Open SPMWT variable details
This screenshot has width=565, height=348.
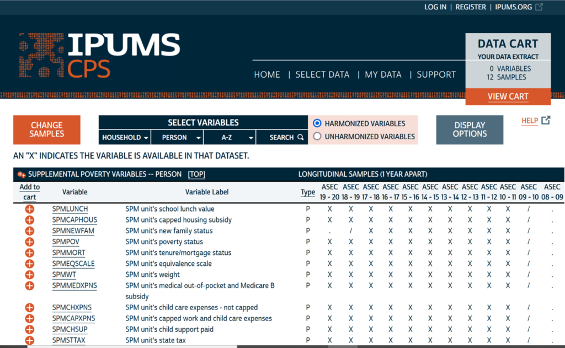64,275
